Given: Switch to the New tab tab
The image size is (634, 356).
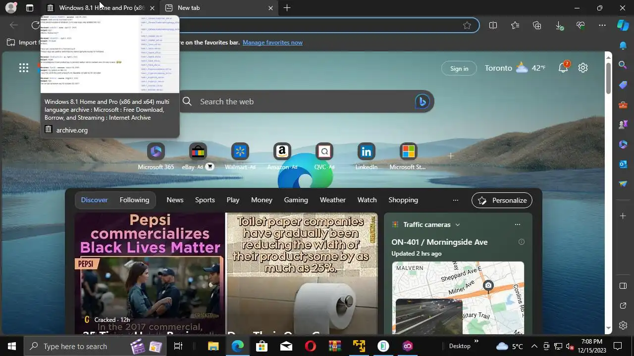Looking at the screenshot, I should (x=220, y=8).
